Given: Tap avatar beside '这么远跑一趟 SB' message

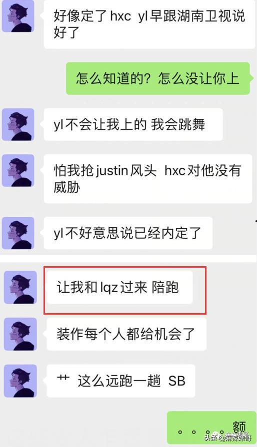Looking at the screenshot, I should [x=20, y=381].
